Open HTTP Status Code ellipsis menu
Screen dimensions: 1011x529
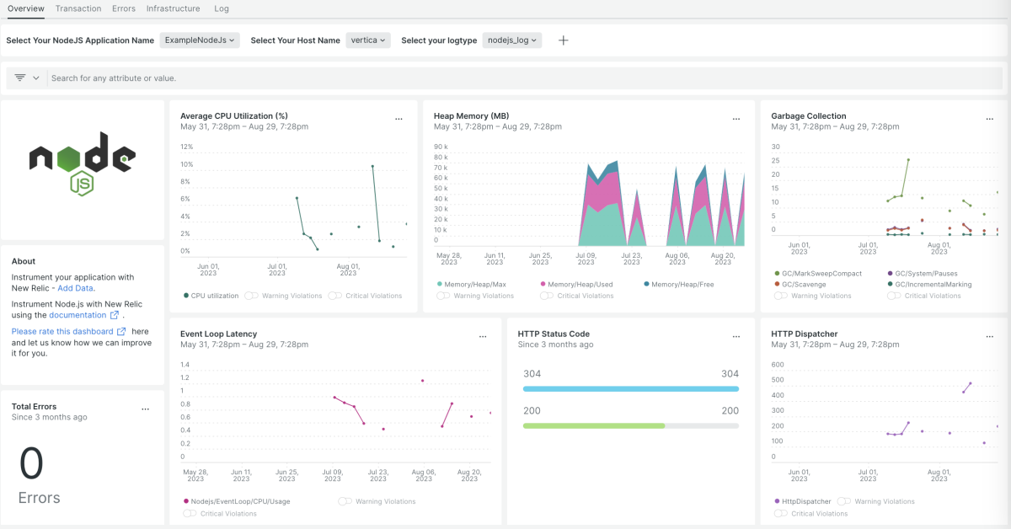tap(736, 337)
